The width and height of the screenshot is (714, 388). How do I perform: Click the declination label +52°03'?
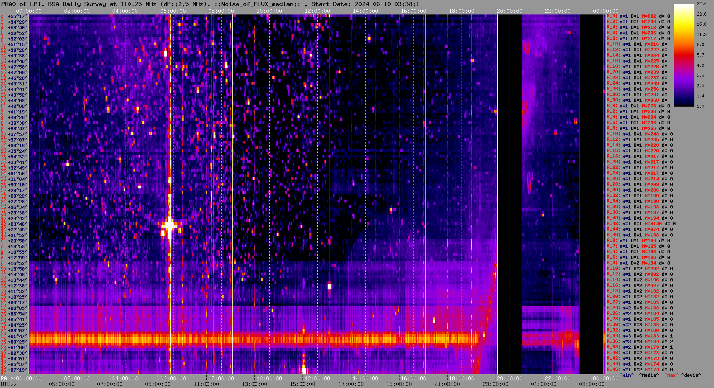[17, 39]
